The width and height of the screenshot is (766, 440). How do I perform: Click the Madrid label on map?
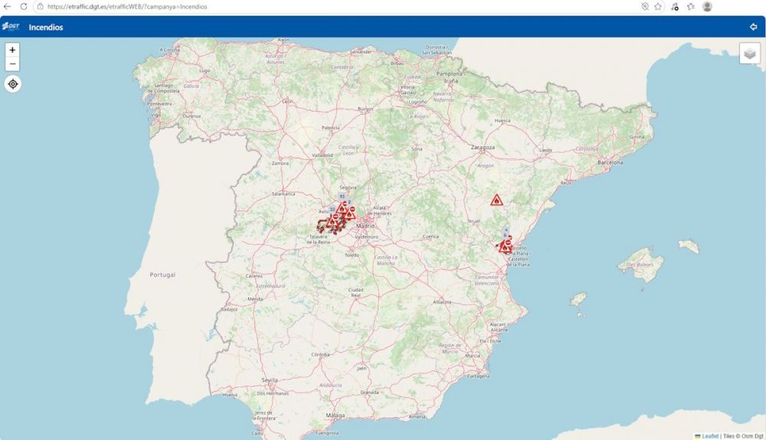tap(365, 226)
